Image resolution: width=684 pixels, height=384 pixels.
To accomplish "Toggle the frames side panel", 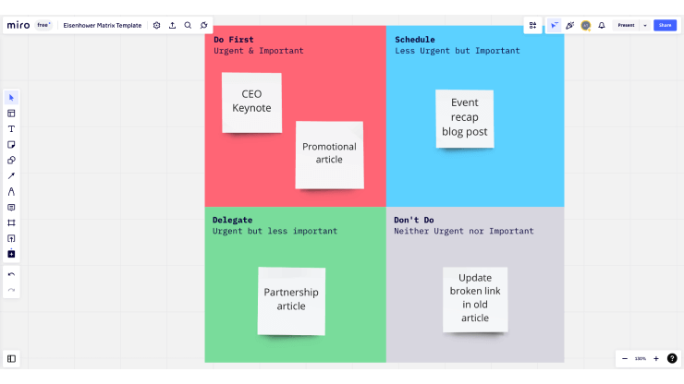I will tap(11, 359).
